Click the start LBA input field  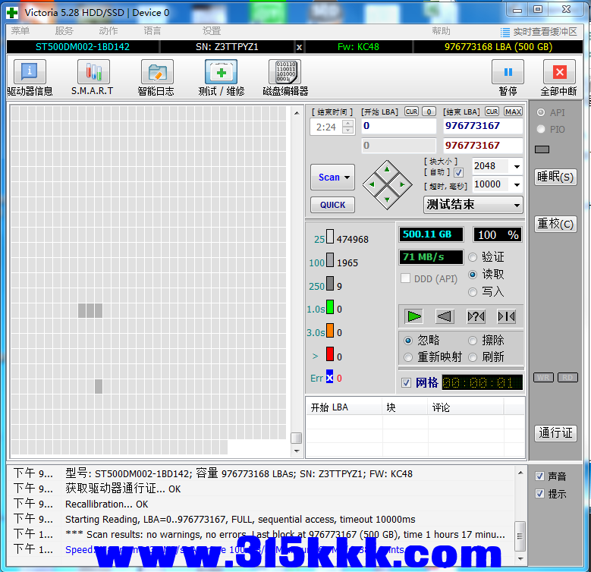(x=398, y=126)
